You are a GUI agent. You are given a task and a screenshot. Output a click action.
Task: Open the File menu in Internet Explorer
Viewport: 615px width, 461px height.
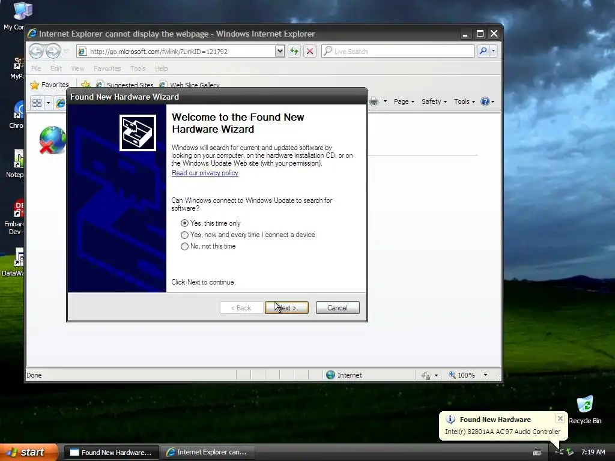(x=36, y=68)
